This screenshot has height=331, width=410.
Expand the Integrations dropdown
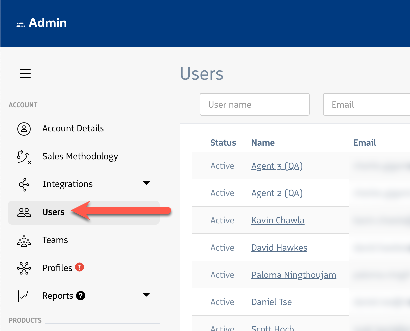[146, 183]
